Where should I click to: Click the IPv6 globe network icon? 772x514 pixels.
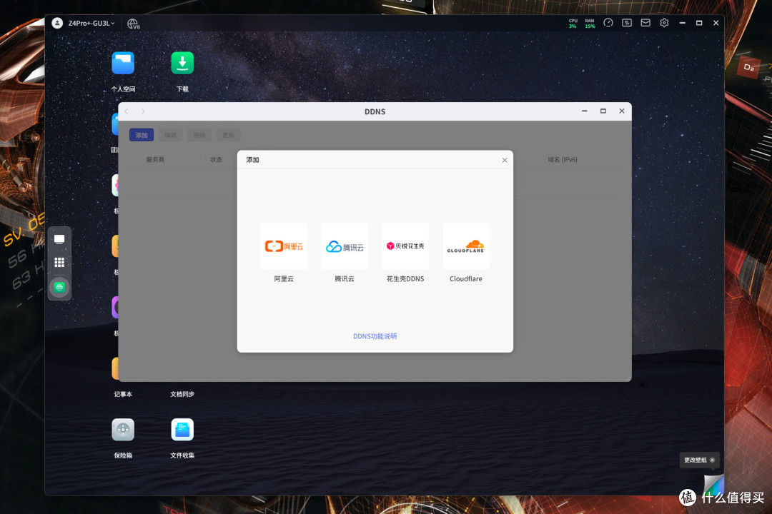click(133, 24)
